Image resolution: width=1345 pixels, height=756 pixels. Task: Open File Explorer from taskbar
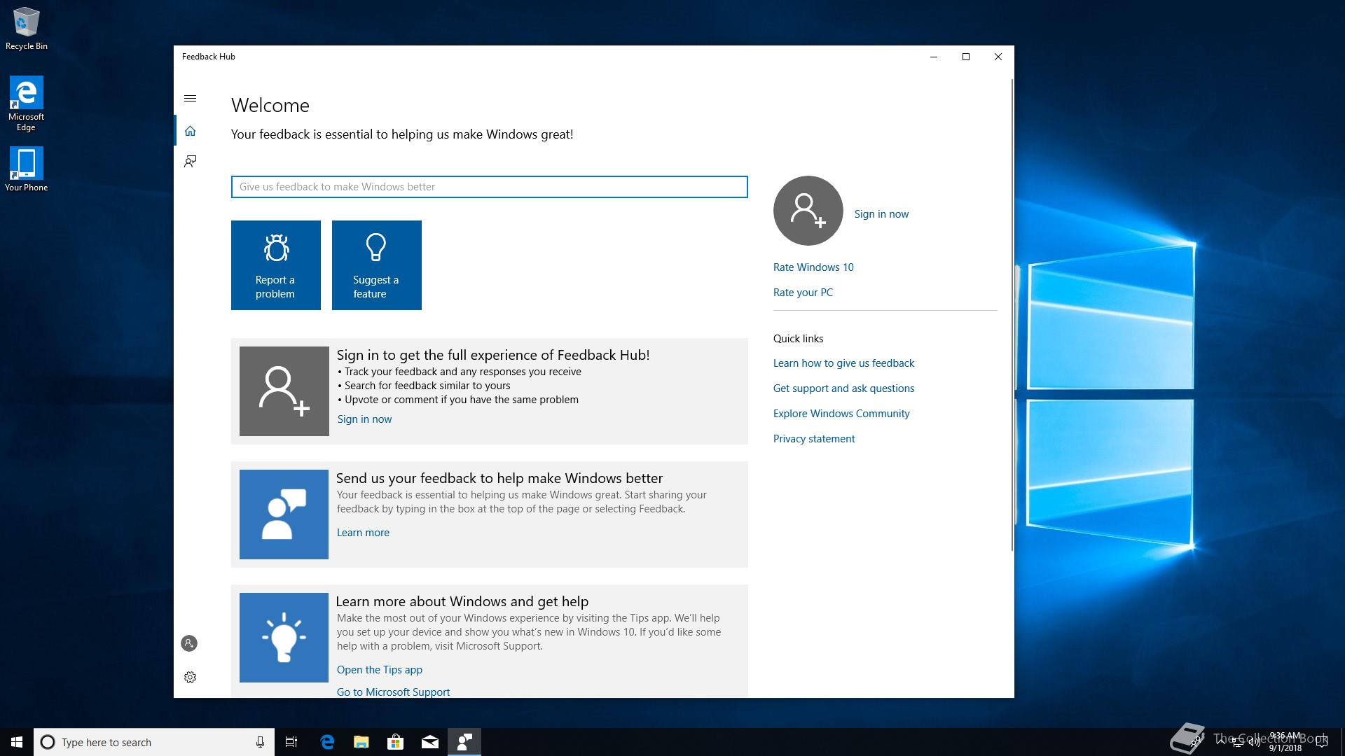click(x=361, y=742)
